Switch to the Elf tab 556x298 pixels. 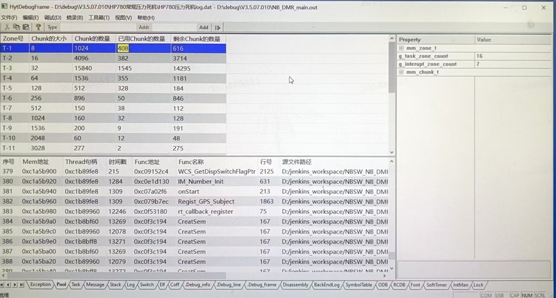162,285
